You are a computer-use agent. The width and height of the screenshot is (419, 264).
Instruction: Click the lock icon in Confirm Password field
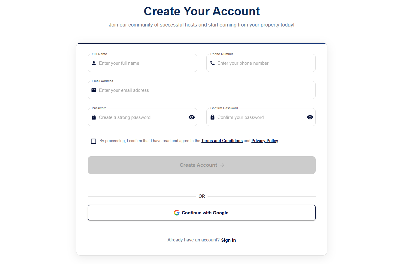[212, 117]
